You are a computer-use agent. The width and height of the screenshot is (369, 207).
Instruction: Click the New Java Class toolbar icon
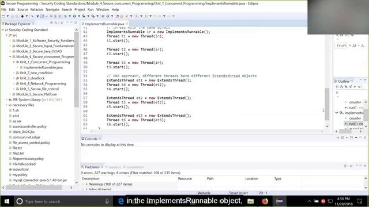[108, 16]
